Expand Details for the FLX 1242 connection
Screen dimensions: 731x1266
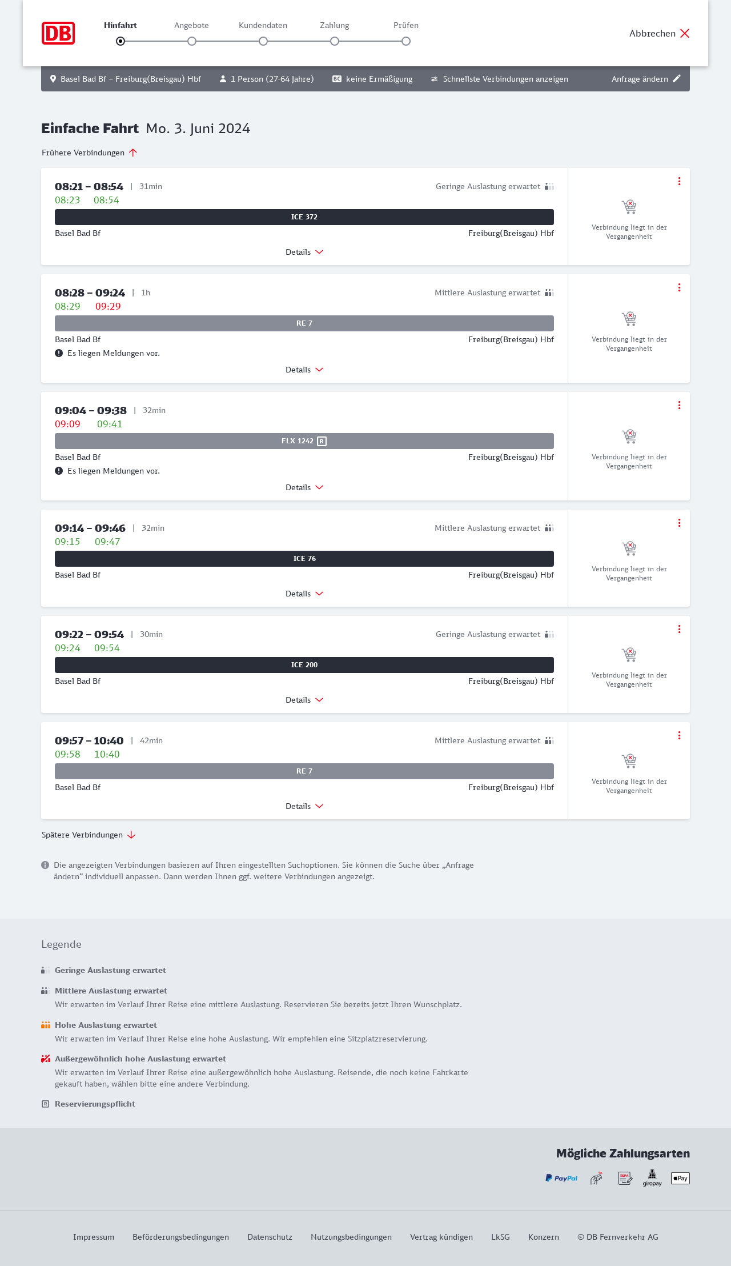(x=304, y=487)
